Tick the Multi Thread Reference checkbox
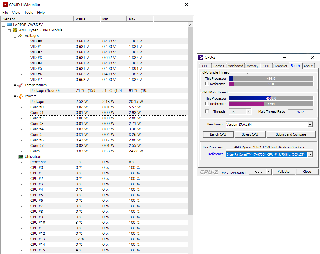The width and height of the screenshot is (320, 254). (207, 104)
